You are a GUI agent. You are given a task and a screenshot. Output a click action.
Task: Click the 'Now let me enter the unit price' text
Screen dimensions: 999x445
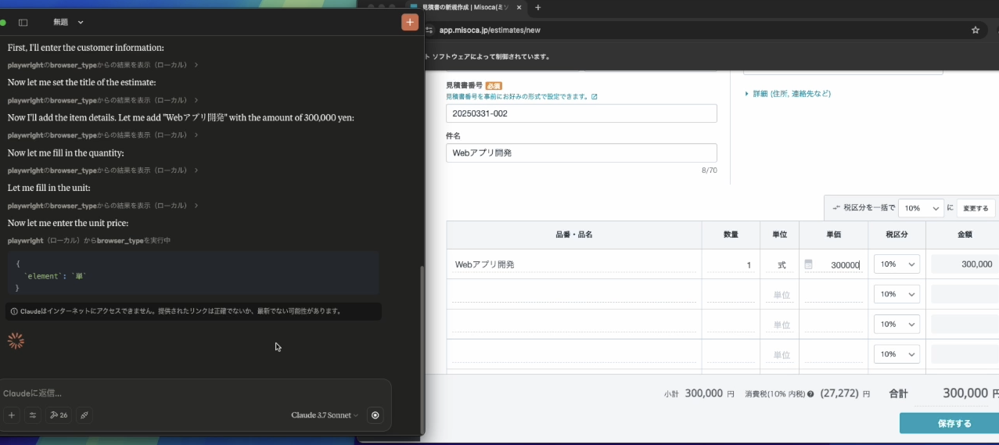[x=68, y=223]
